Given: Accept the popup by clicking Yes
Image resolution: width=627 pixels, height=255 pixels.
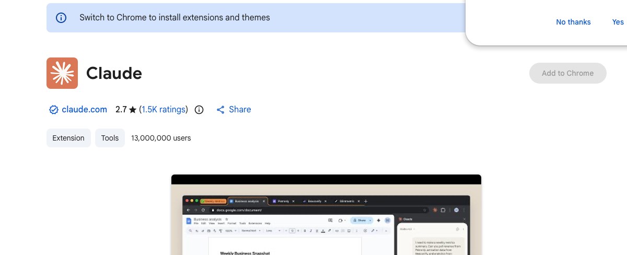Looking at the screenshot, I should point(618,22).
